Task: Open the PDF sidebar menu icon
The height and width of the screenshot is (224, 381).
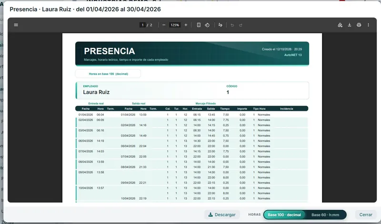Action: [16, 25]
